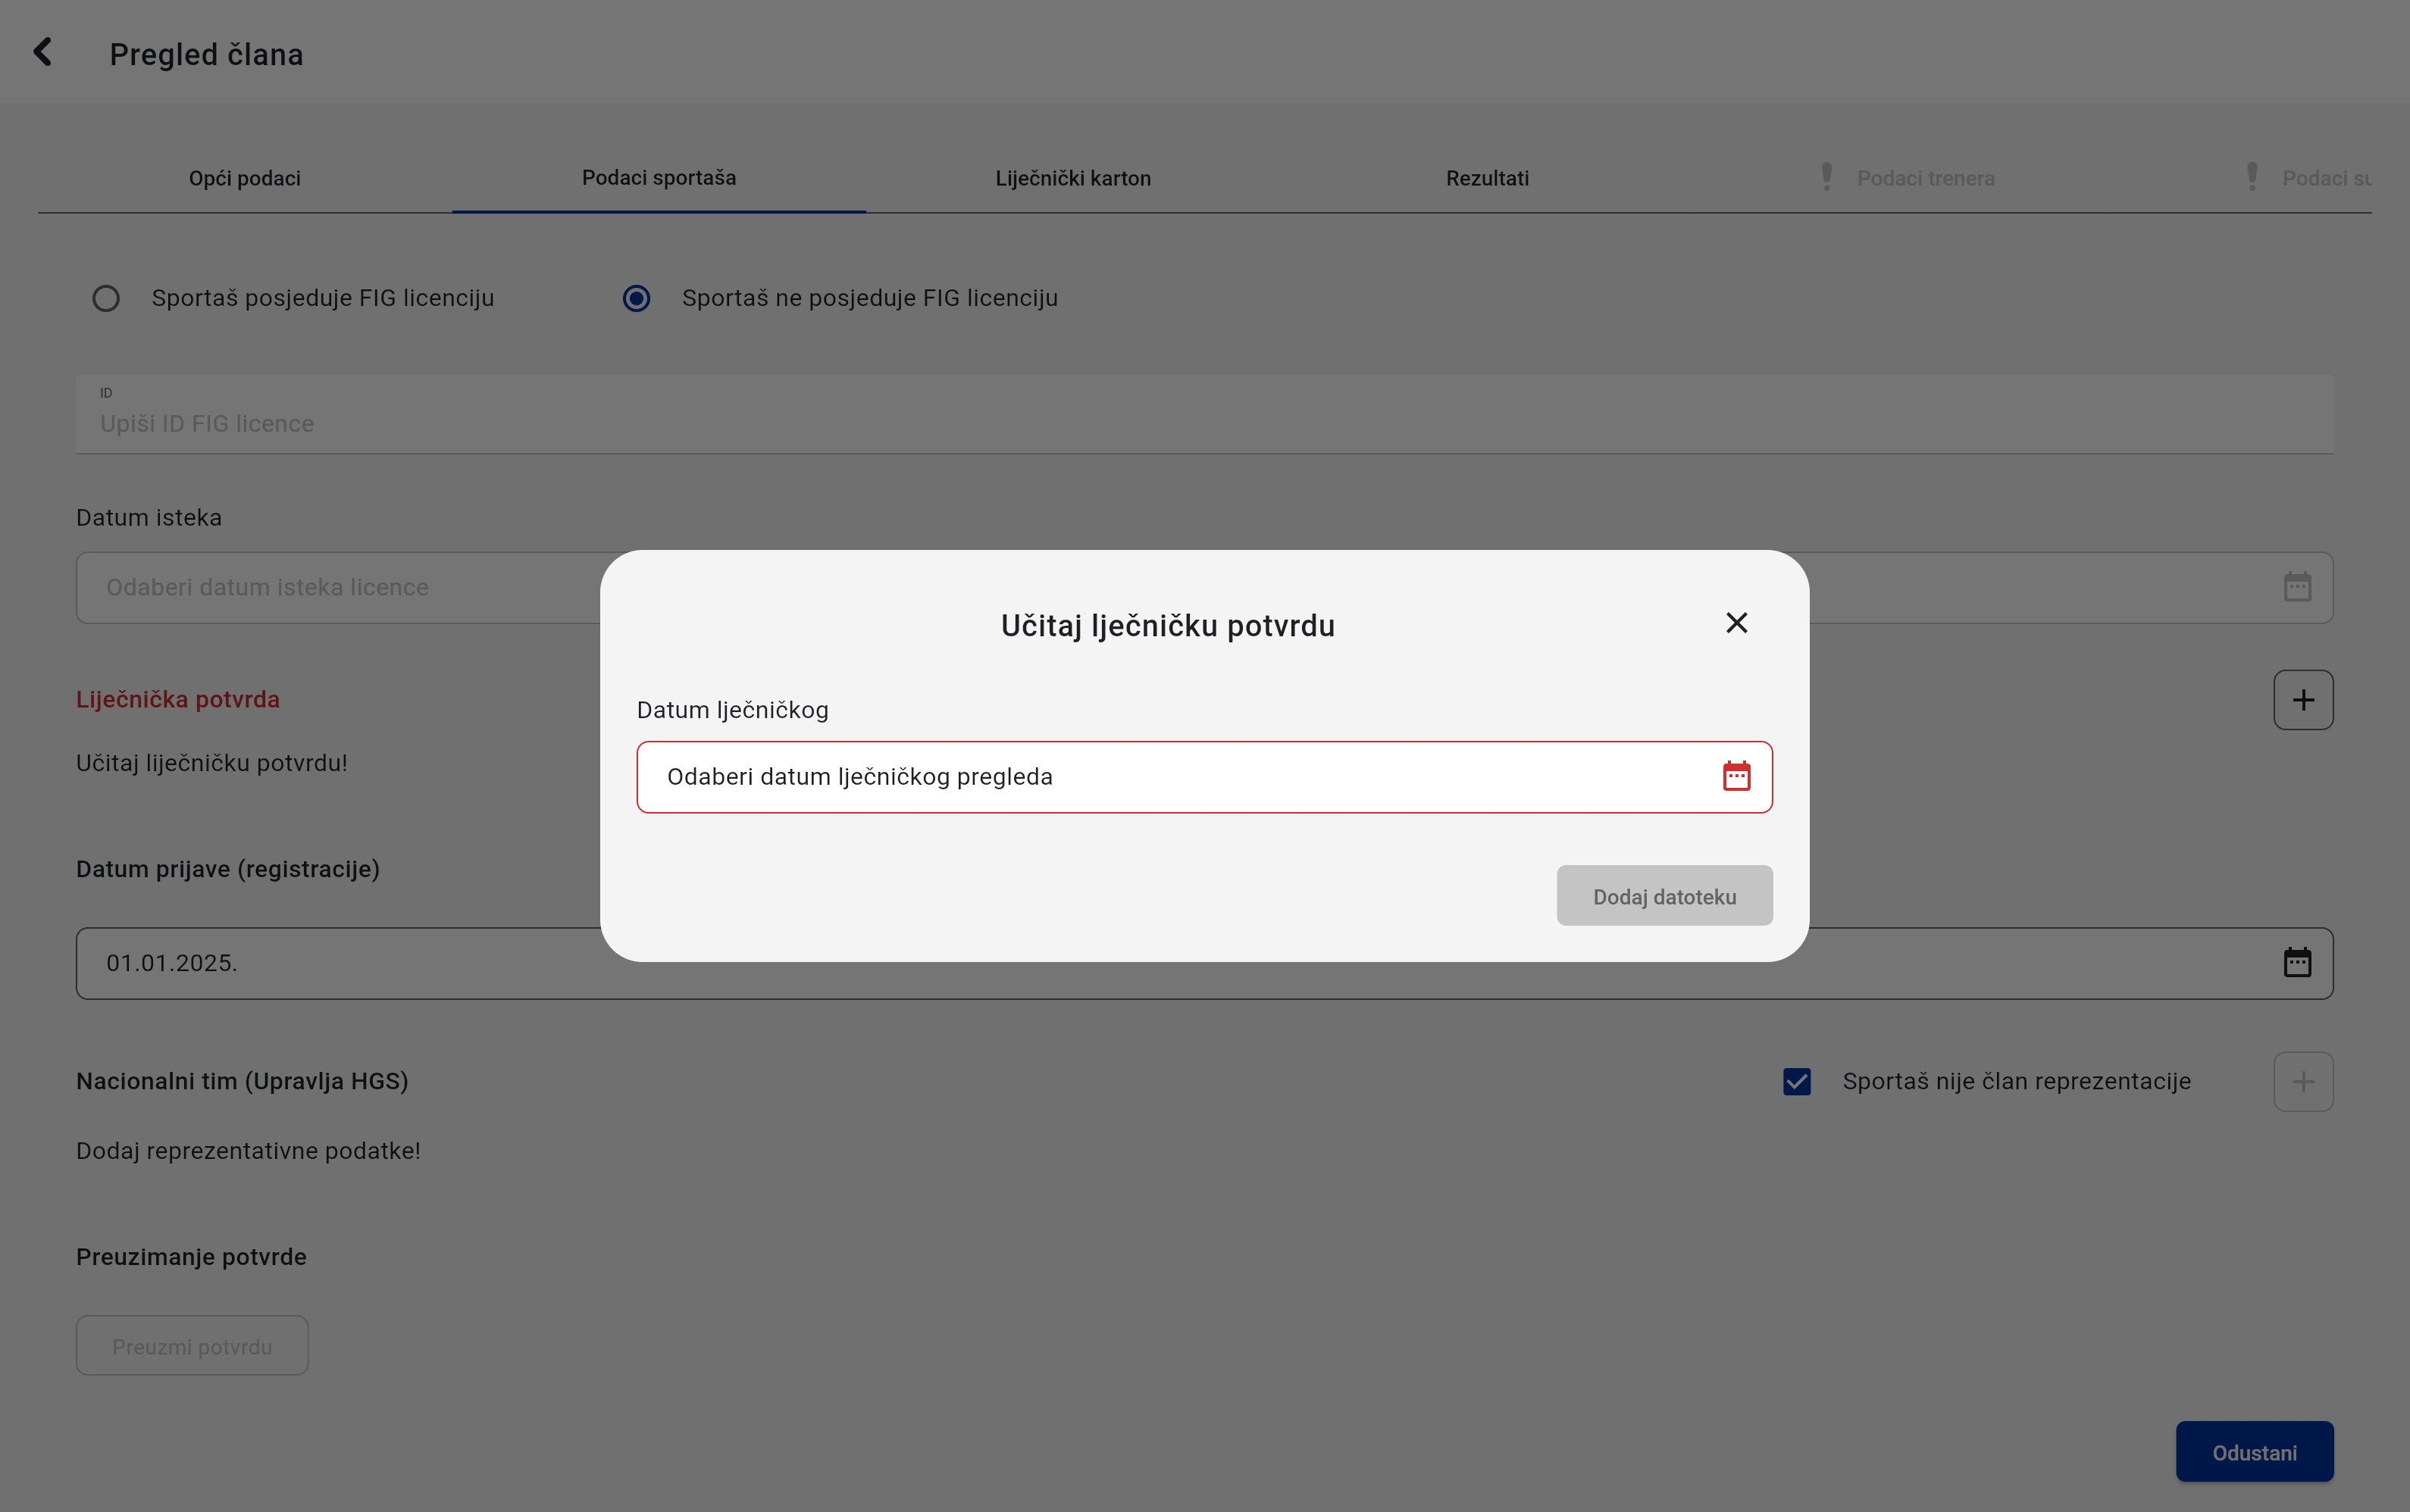This screenshot has width=2410, height=1512.
Task: Click warning icon on Podaci trenera tab
Action: (x=1826, y=177)
